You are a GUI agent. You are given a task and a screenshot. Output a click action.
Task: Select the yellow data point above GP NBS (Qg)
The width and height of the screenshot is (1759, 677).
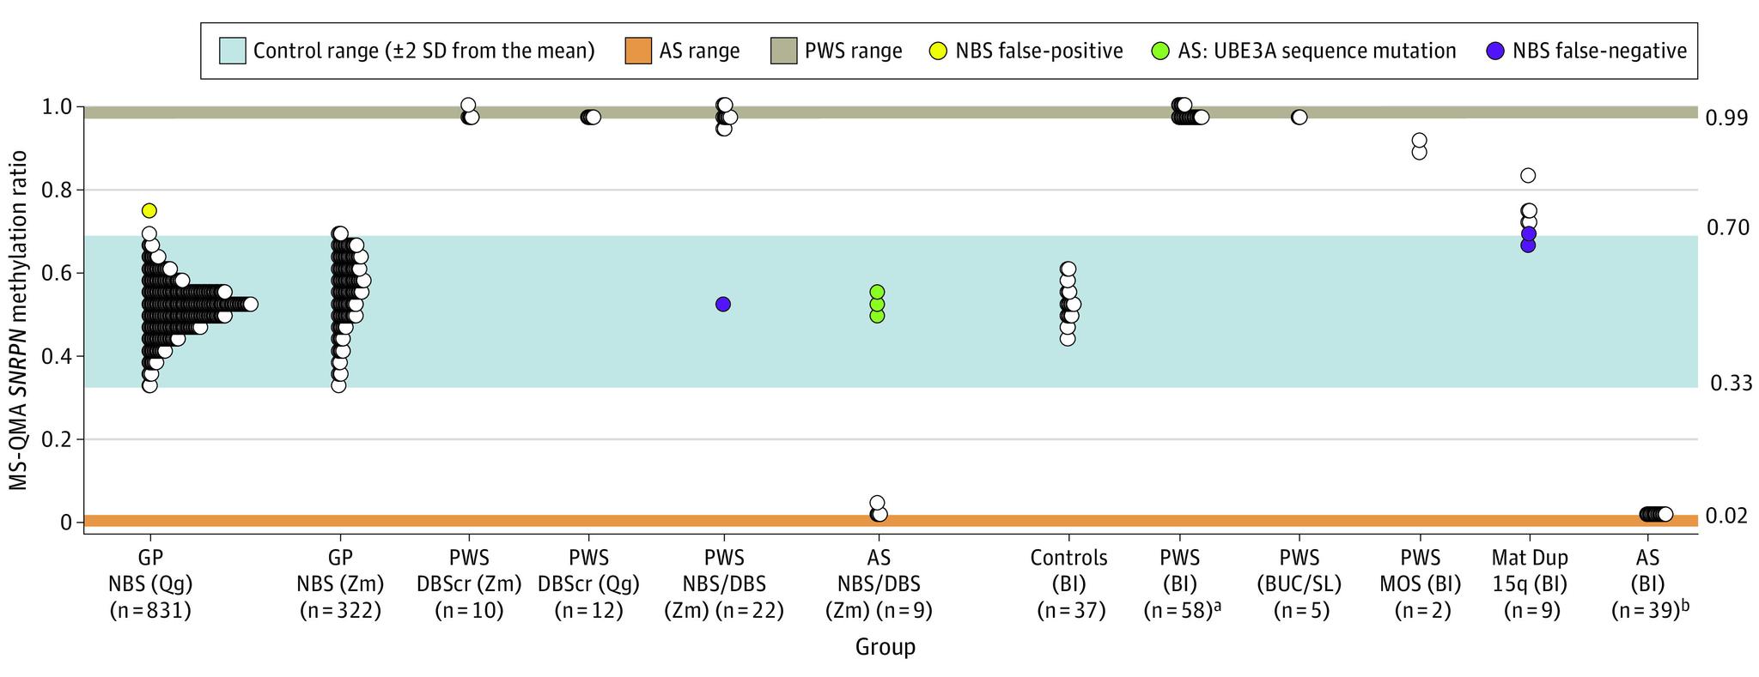(149, 211)
